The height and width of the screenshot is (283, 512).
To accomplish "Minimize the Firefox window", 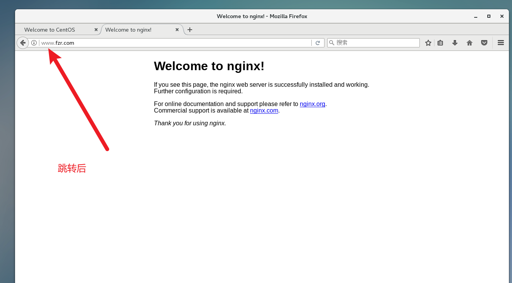I will pyautogui.click(x=476, y=16).
